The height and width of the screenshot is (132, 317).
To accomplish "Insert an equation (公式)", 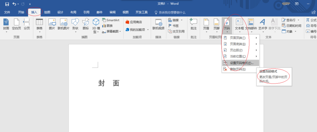I will (x=311, y=20).
